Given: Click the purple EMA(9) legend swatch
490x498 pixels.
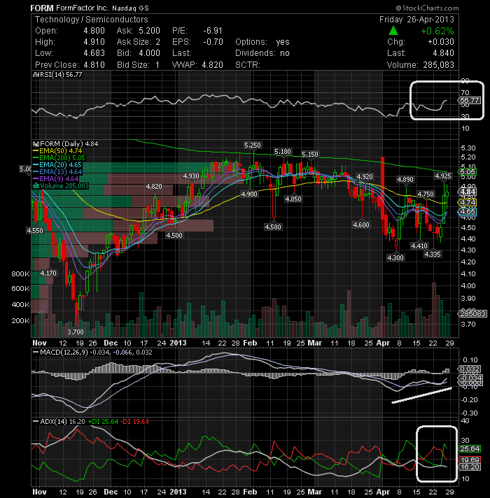Looking at the screenshot, I should click(36, 179).
